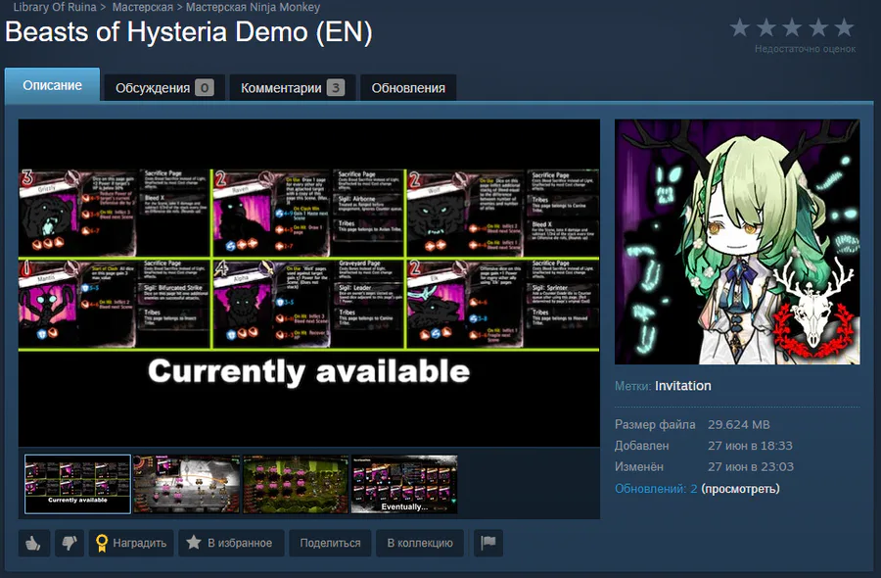Viewport: 881px width, 578px height.
Task: Click the fifth rating star
Action: pyautogui.click(x=844, y=27)
